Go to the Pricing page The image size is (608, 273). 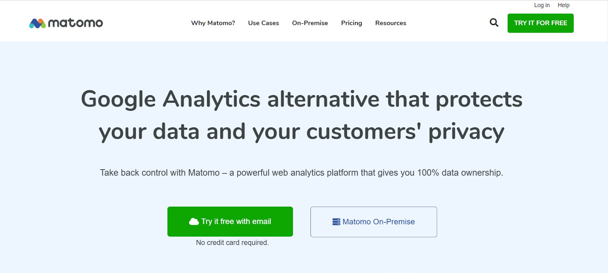tap(351, 23)
